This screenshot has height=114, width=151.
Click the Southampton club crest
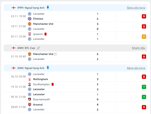pos(29,84)
